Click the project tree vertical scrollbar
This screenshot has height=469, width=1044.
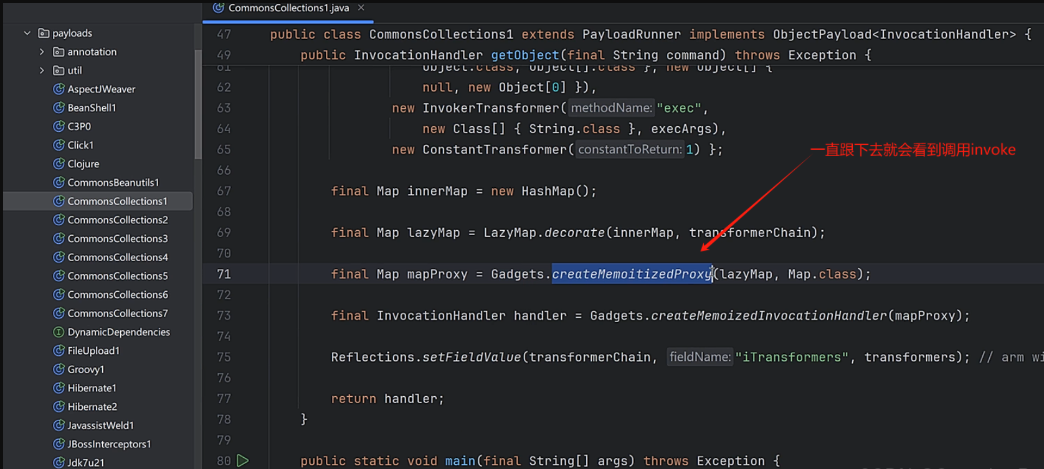tap(198, 104)
